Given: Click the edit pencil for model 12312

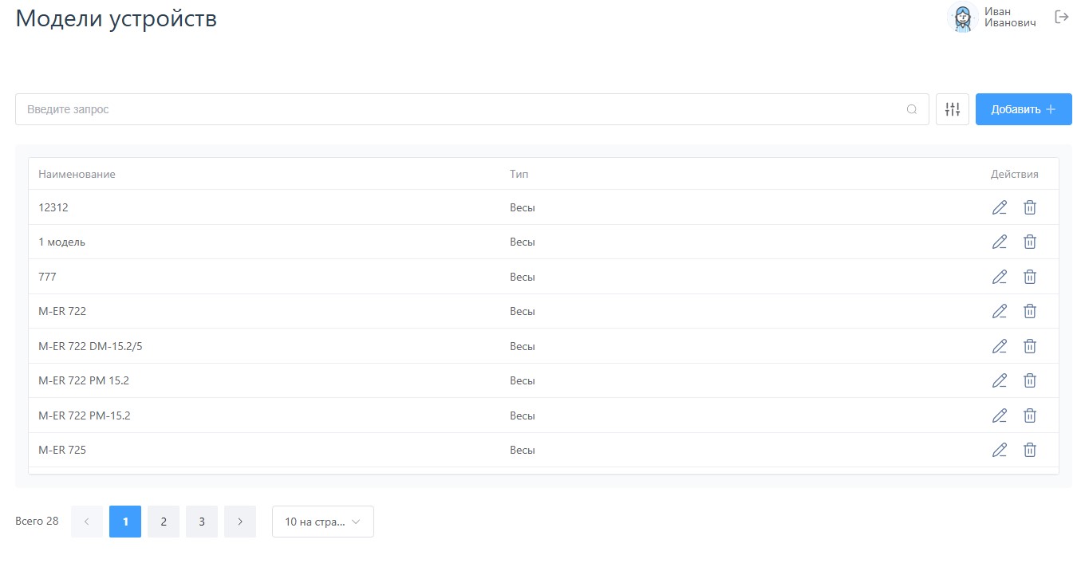Looking at the screenshot, I should pos(999,207).
